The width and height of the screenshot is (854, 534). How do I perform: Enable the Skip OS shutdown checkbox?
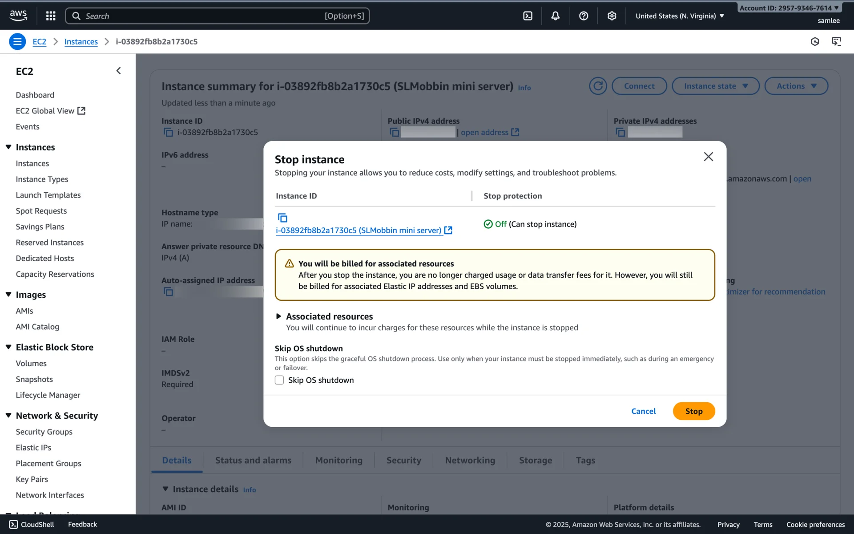click(x=279, y=380)
